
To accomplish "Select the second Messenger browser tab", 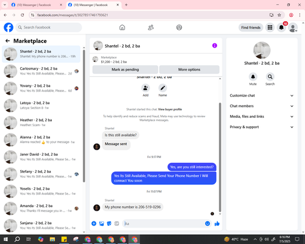I will point(93,5).
